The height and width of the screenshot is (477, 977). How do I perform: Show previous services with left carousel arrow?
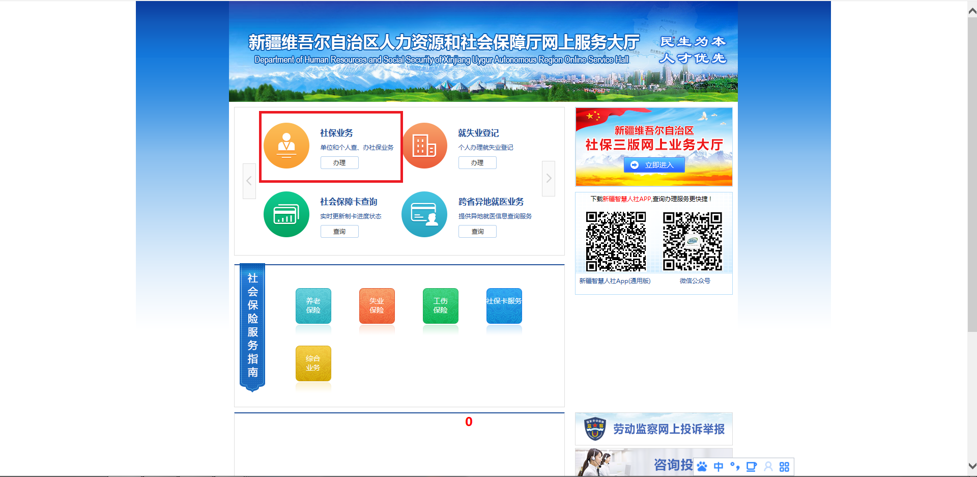(x=249, y=181)
